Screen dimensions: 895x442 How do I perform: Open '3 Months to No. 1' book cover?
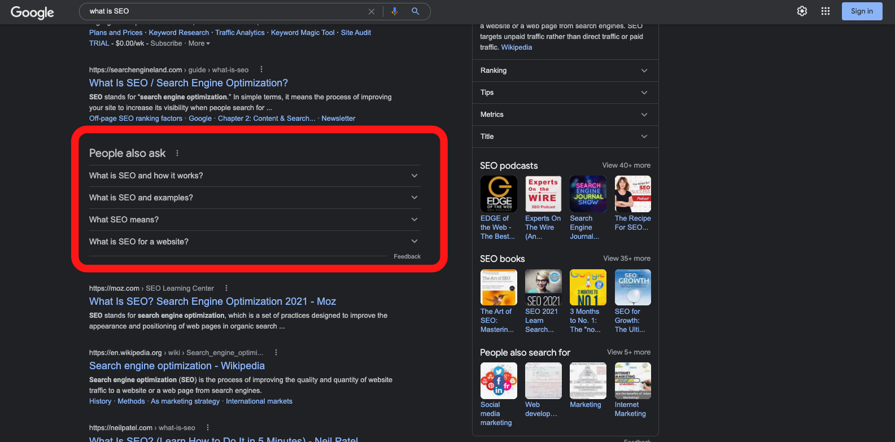pos(588,287)
